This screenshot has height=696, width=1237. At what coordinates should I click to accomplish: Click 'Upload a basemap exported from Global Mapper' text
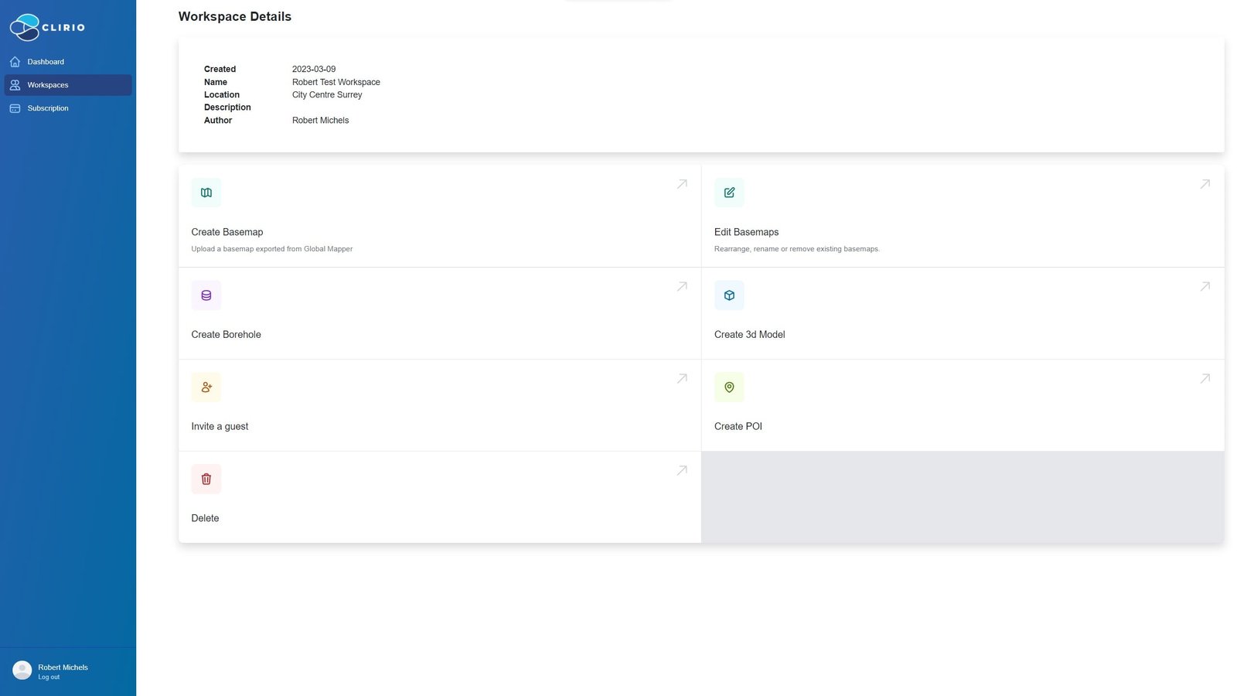[272, 249]
